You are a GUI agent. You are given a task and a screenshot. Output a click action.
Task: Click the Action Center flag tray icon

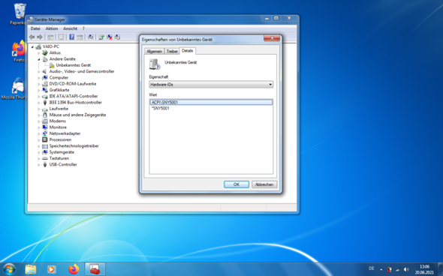pos(390,269)
